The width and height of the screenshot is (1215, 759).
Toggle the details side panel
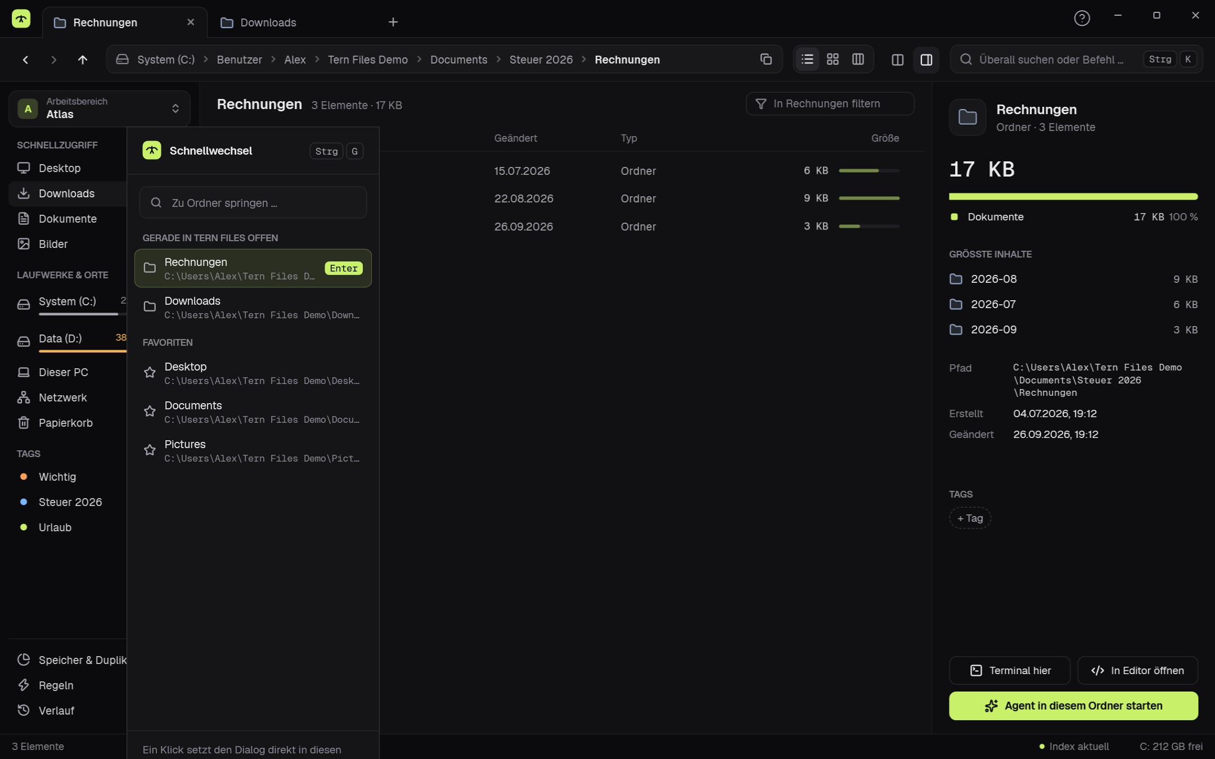pyautogui.click(x=926, y=60)
